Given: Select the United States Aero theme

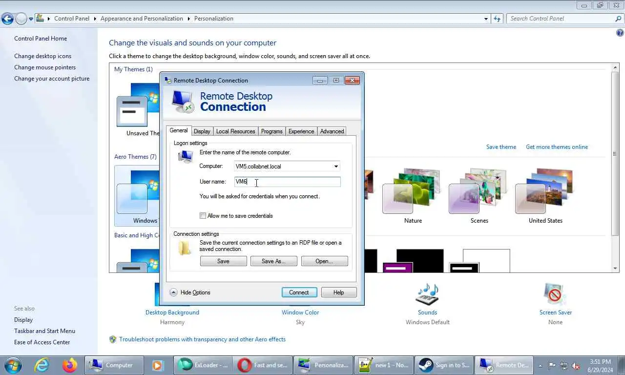Looking at the screenshot, I should tap(545, 196).
